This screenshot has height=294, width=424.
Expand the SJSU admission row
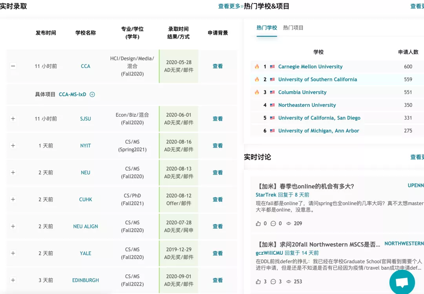pos(13,119)
